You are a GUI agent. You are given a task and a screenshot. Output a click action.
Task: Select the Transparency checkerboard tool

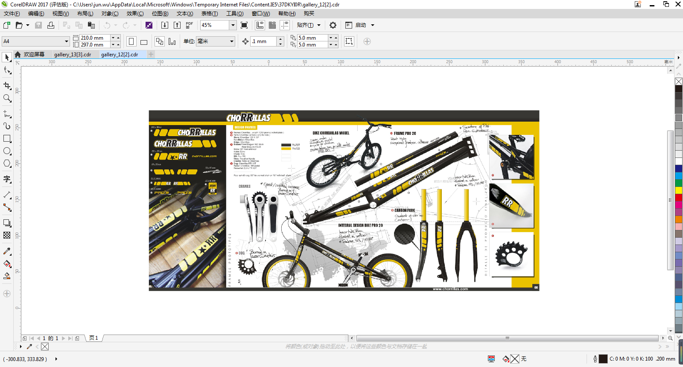(x=7, y=235)
